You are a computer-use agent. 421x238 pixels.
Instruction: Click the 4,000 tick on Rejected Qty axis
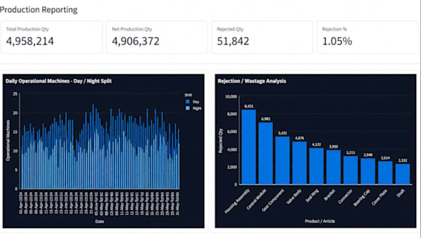(232, 149)
